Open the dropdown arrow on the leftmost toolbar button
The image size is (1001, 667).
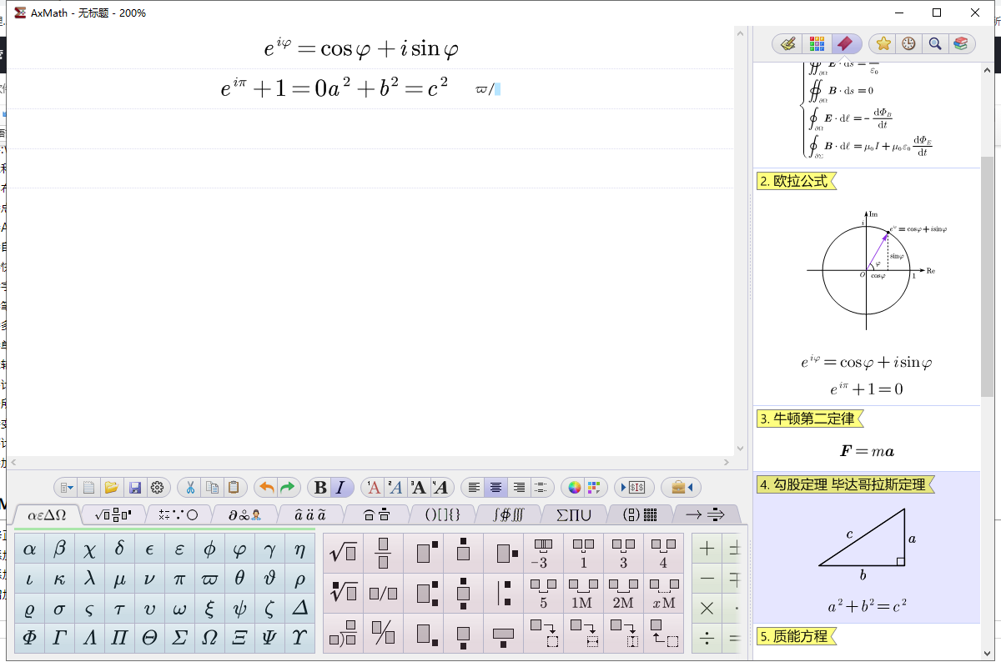(69, 488)
